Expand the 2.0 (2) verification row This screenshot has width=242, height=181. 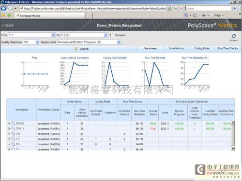coord(9,124)
